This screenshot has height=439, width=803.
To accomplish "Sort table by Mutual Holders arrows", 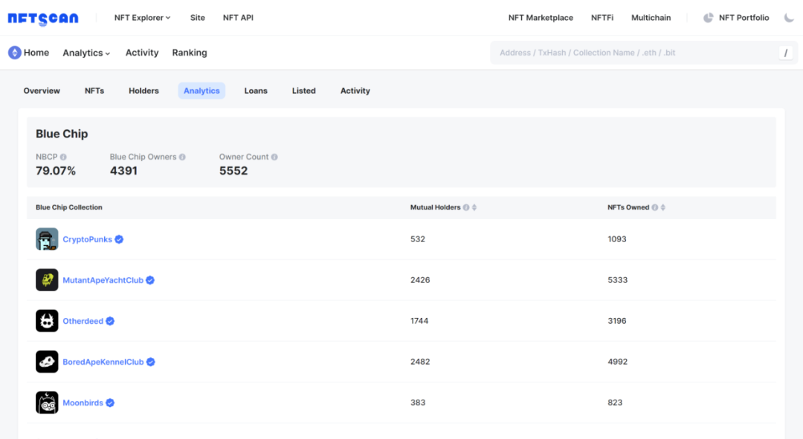I will tap(474, 207).
